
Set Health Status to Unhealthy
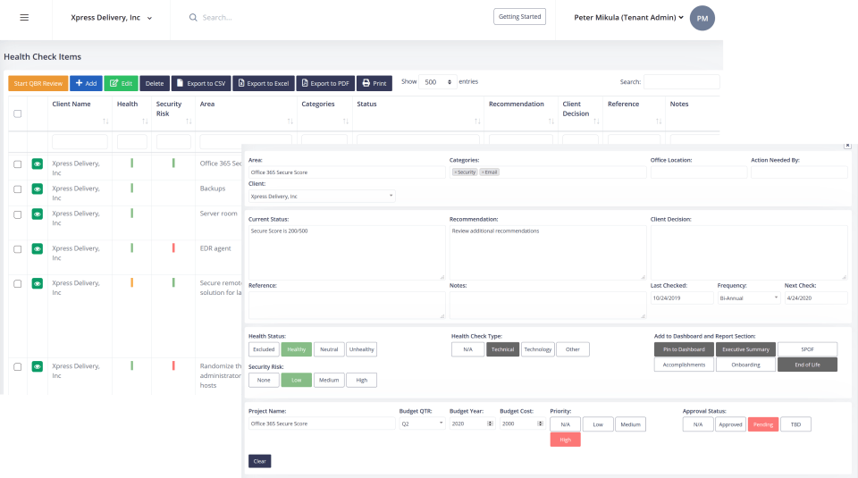(x=361, y=349)
